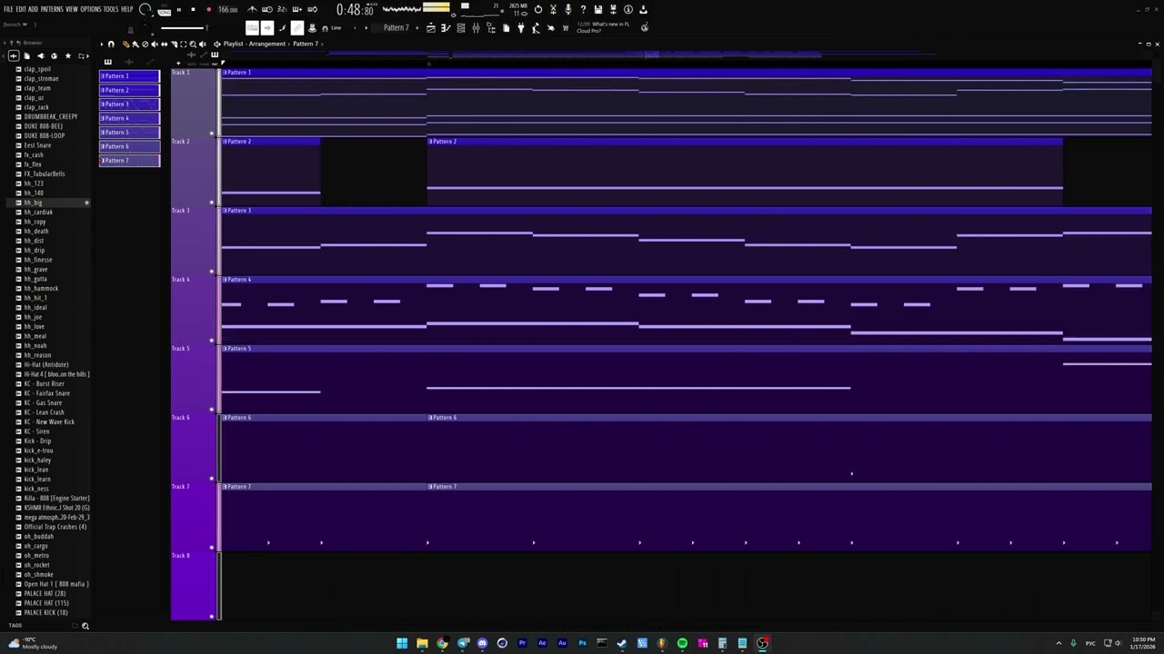Viewport: 1164px width, 654px height.
Task: Open the FILE menu
Action: point(8,9)
